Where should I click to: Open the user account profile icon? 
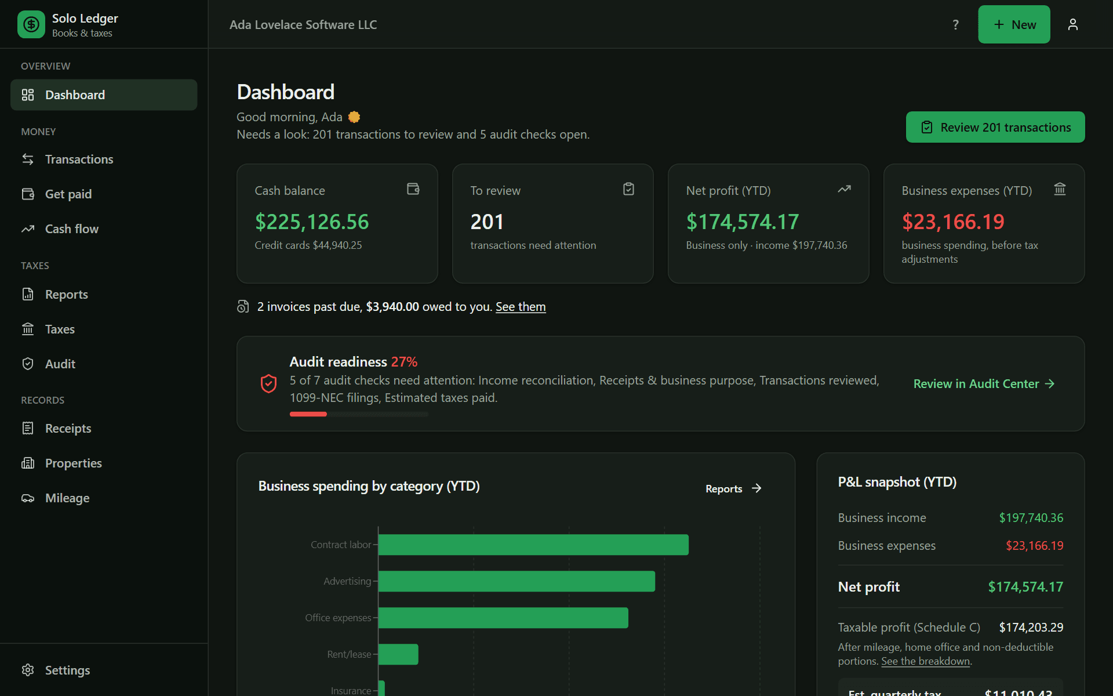(1072, 24)
